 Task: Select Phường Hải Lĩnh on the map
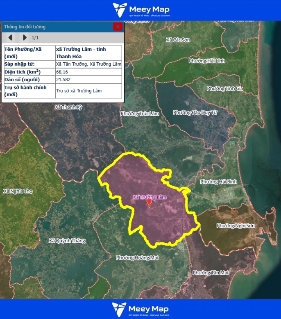point(207,61)
